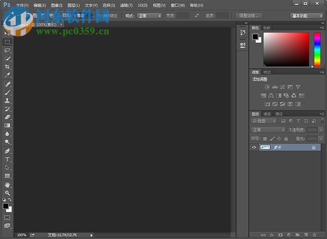Select the Horizontal Type tool
This screenshot has width=327, height=239.
(x=8, y=160)
